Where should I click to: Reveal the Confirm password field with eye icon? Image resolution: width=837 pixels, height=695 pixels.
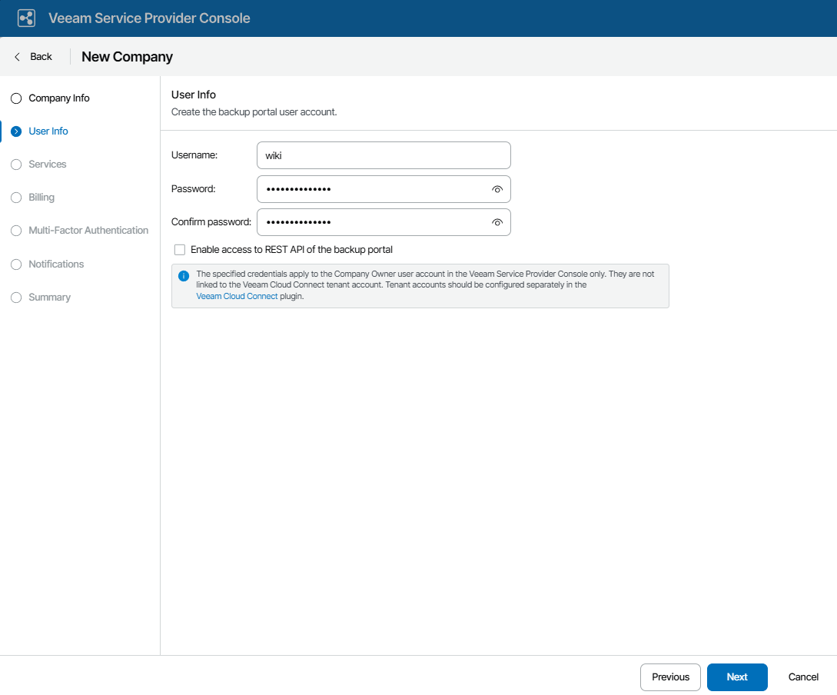pyautogui.click(x=497, y=222)
